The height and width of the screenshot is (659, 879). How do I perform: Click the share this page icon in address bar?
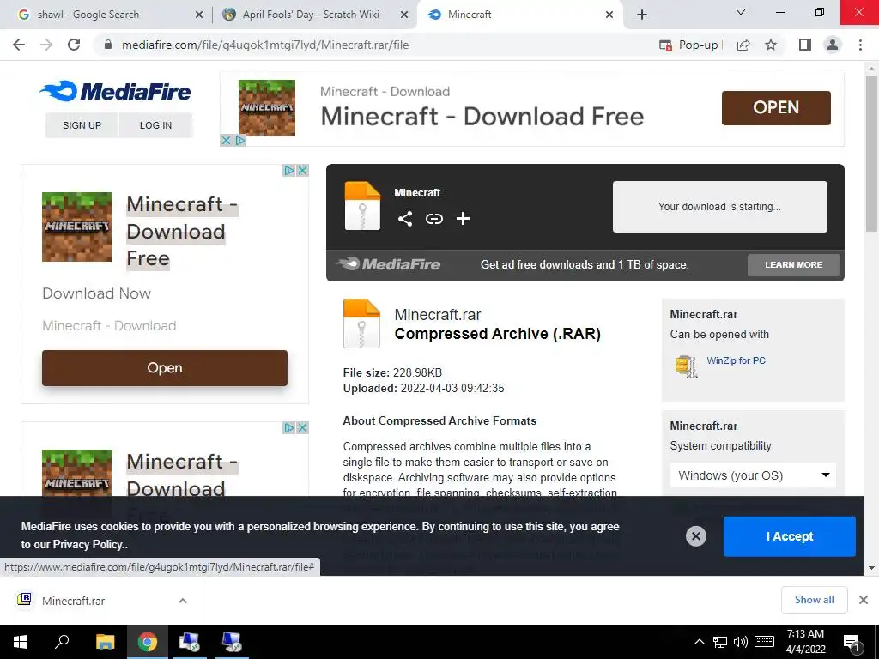tap(743, 45)
